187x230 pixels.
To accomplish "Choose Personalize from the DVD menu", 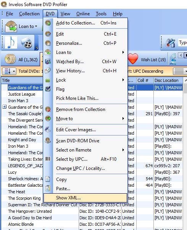I will (x=85, y=43).
